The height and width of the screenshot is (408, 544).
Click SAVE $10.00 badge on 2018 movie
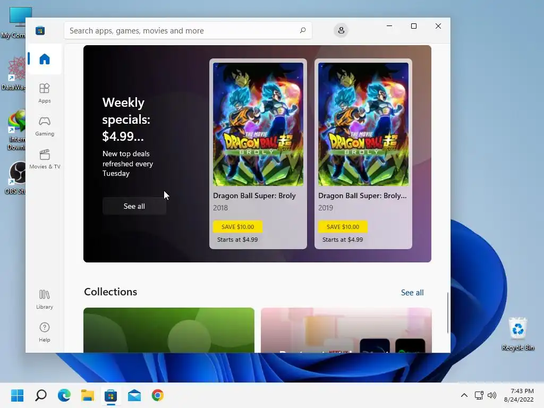tap(237, 226)
